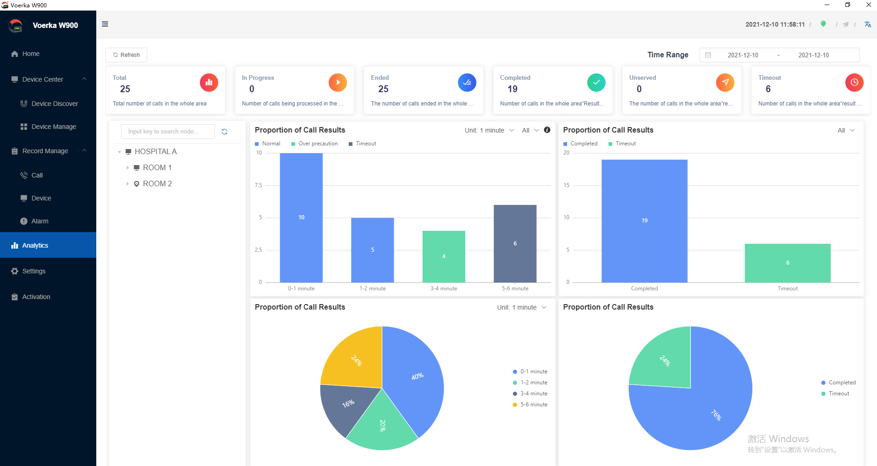Toggle Timeout legend in Completed/Timeout bar chart
877x466 pixels.
622,144
